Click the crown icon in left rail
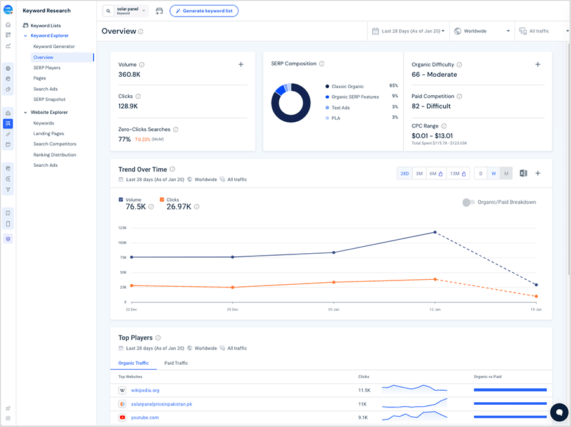This screenshot has width=571, height=427. click(8, 239)
